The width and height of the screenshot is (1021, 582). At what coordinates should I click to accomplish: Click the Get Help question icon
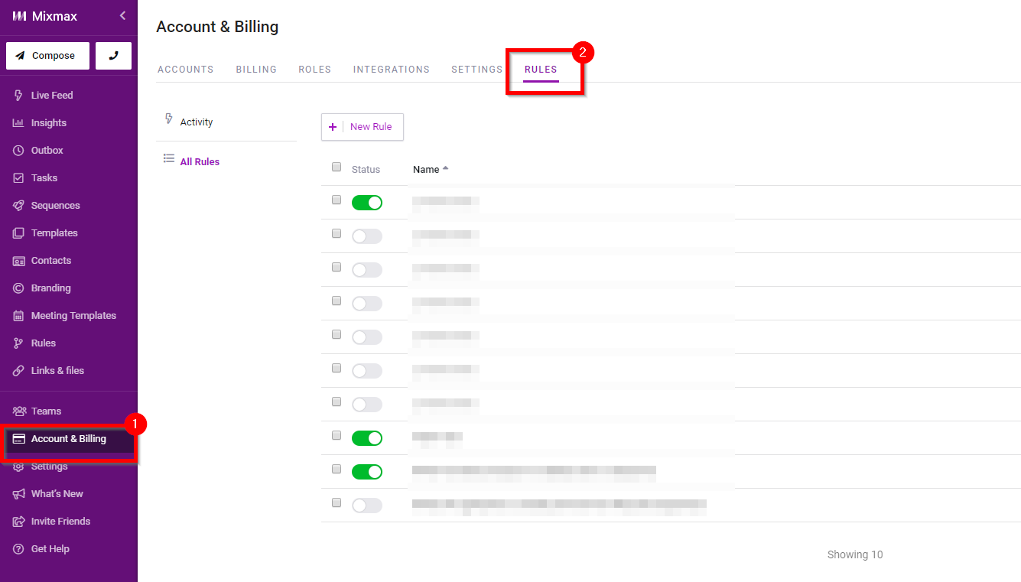19,549
